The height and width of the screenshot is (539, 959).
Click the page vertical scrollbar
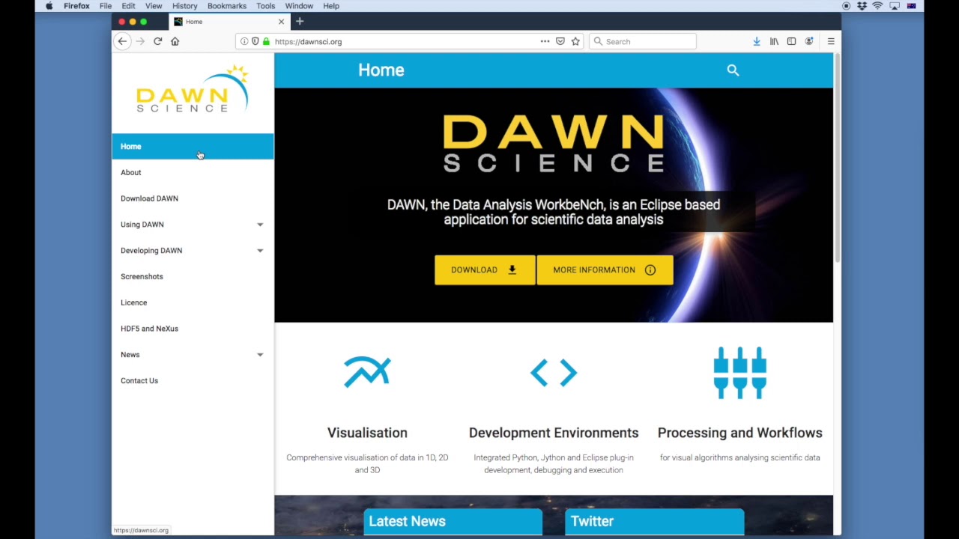click(x=837, y=157)
